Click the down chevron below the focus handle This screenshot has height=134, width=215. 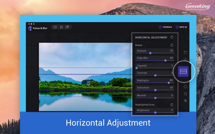coord(88,85)
